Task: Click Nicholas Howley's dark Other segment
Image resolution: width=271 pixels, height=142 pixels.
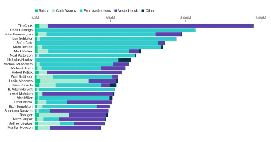Action: (125, 60)
